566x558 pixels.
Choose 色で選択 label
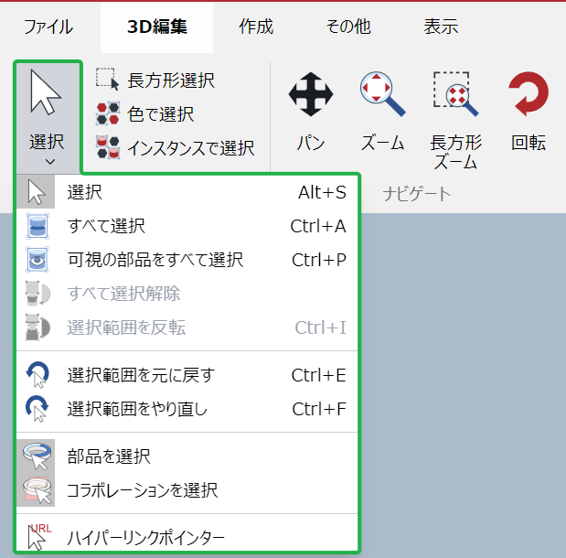pyautogui.click(x=161, y=114)
